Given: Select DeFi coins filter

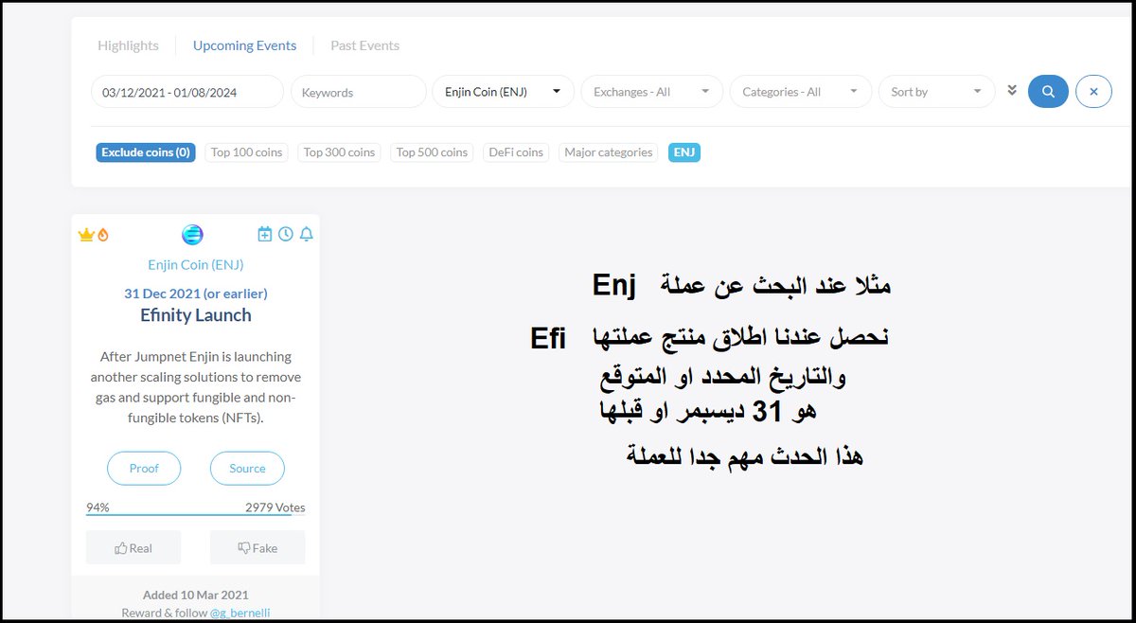Looking at the screenshot, I should (x=516, y=152).
